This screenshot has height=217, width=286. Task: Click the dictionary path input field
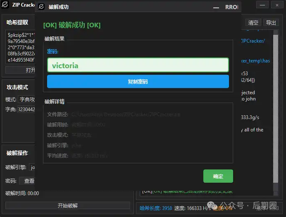pyautogui.click(x=26, y=110)
